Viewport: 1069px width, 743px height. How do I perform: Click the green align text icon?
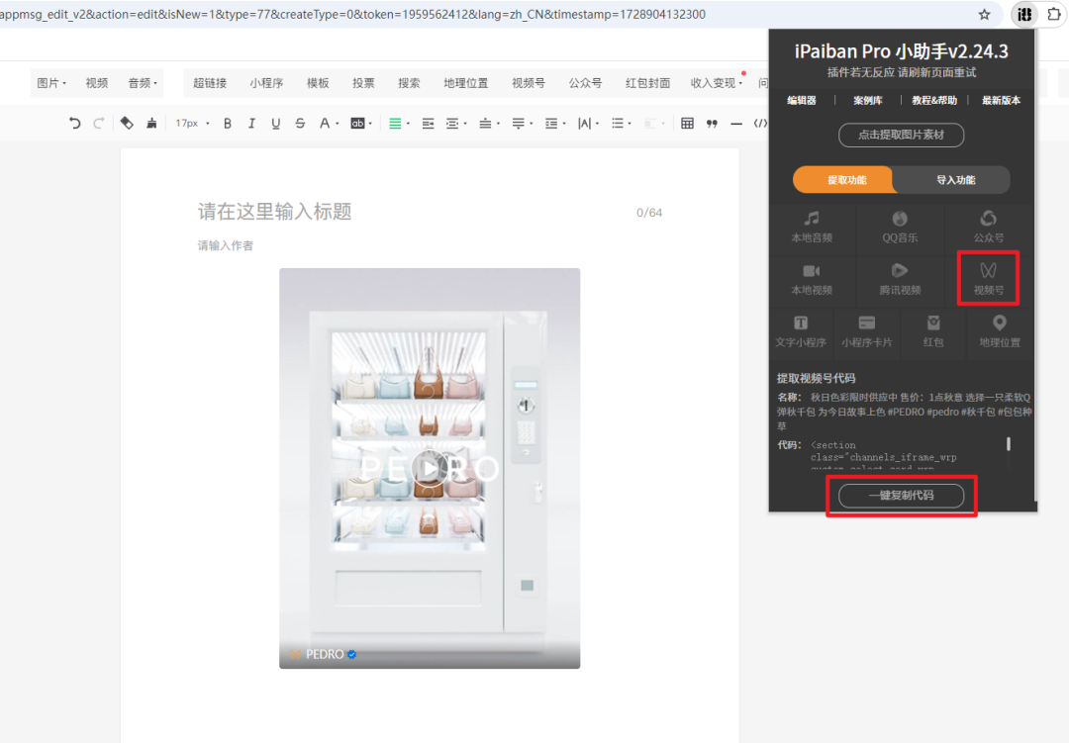click(x=395, y=124)
